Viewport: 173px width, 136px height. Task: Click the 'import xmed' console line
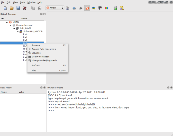pyautogui.click(x=59, y=101)
